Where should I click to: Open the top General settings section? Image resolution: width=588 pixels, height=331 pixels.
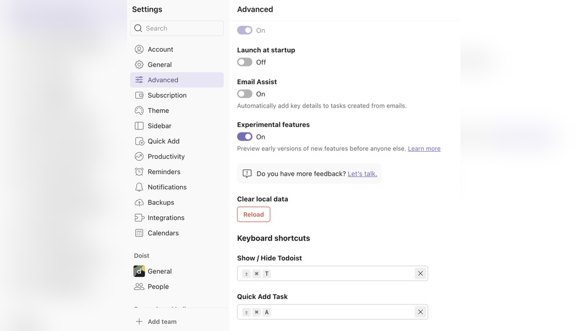(x=177, y=65)
